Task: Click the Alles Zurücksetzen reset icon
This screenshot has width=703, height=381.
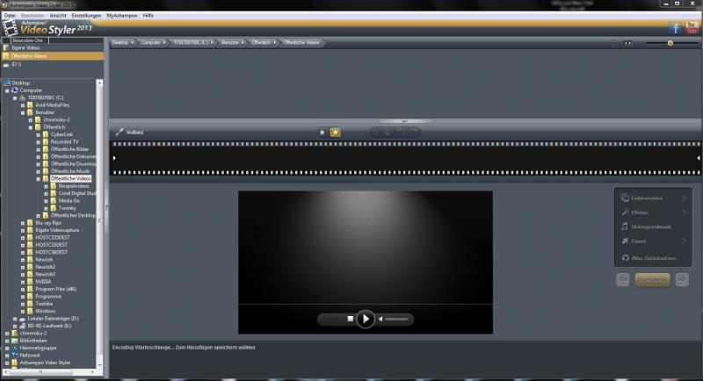Action: (626, 258)
